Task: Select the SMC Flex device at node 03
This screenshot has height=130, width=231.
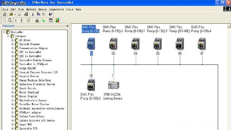Action: coord(113,44)
